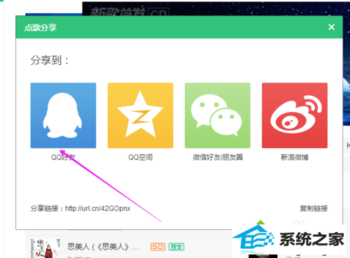Open the 思美人 song thumbnail below dialog
350x258 pixels.
point(45,248)
